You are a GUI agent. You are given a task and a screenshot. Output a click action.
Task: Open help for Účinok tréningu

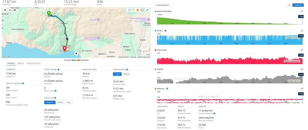coord(59,69)
